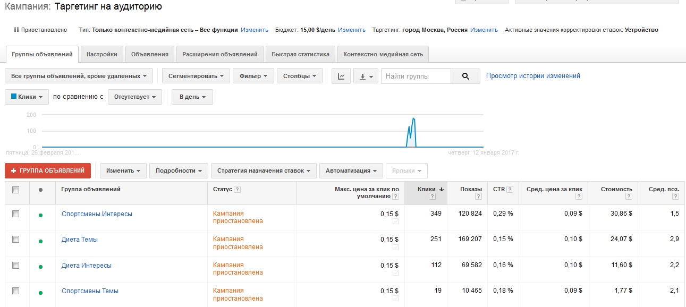This screenshot has height=307, width=686.
Task: Expand the Стратегия назначения ставок dropdown
Action: pyautogui.click(x=264, y=171)
